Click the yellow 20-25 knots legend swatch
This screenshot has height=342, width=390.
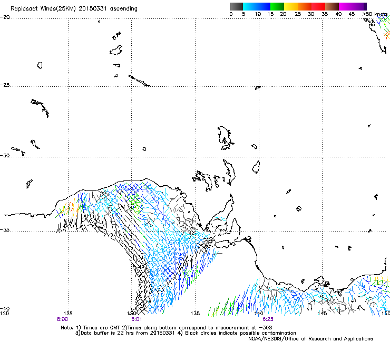click(291, 6)
